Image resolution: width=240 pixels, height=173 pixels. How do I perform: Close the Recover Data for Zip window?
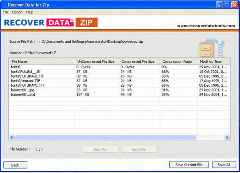[x=234, y=4]
